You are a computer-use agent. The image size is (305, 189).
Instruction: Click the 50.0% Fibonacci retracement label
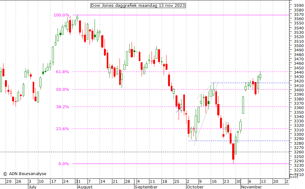[63, 90]
